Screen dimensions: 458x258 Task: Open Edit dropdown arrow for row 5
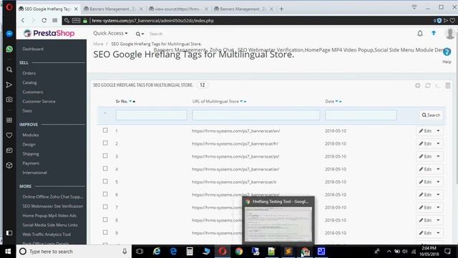point(438,182)
